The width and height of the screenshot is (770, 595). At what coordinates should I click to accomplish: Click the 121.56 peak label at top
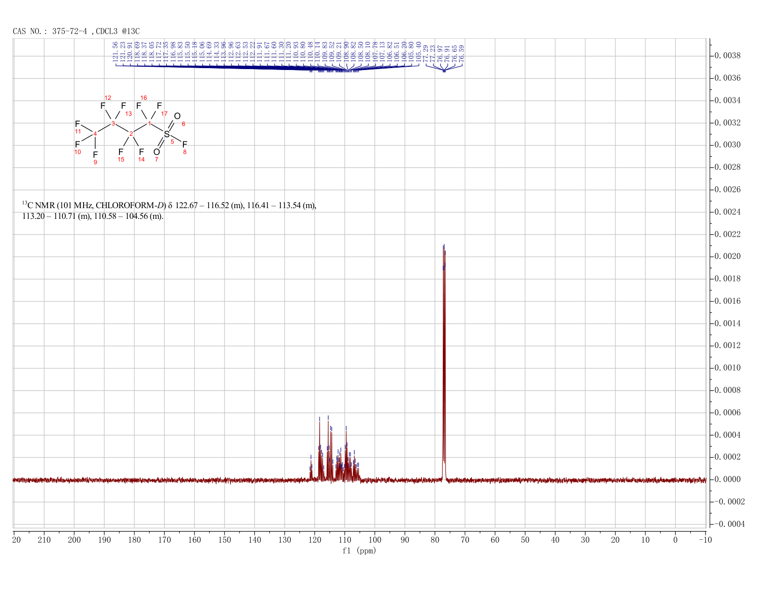115,52
